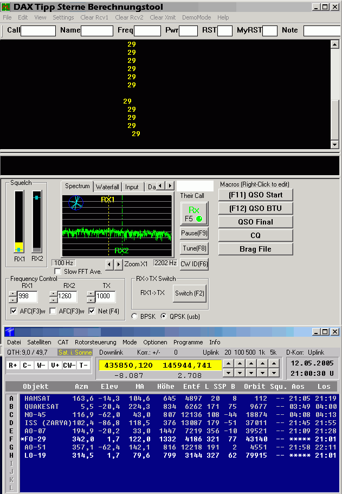Viewport: 342px width, 494px height.
Task: Increase RX1 frequency with up spinner
Action: click(13, 294)
